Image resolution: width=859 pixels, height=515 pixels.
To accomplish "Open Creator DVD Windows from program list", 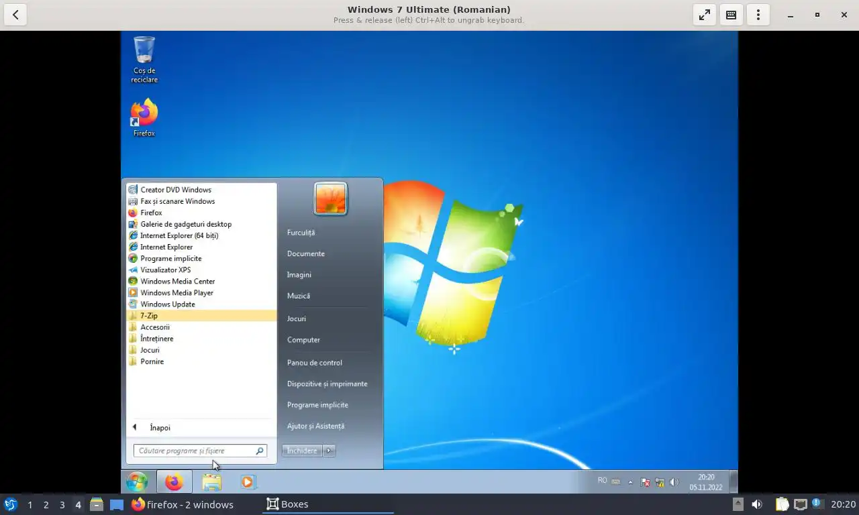I will tap(201, 190).
